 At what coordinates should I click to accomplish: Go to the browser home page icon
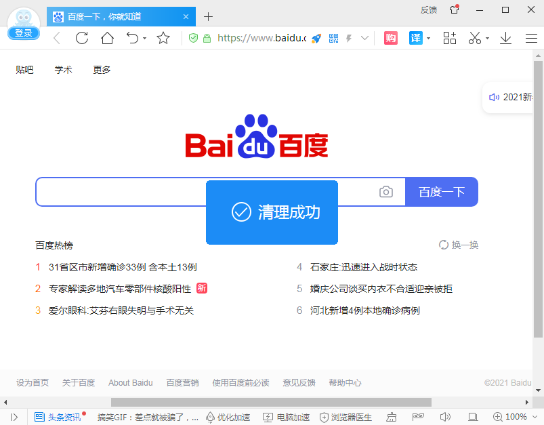[107, 38]
